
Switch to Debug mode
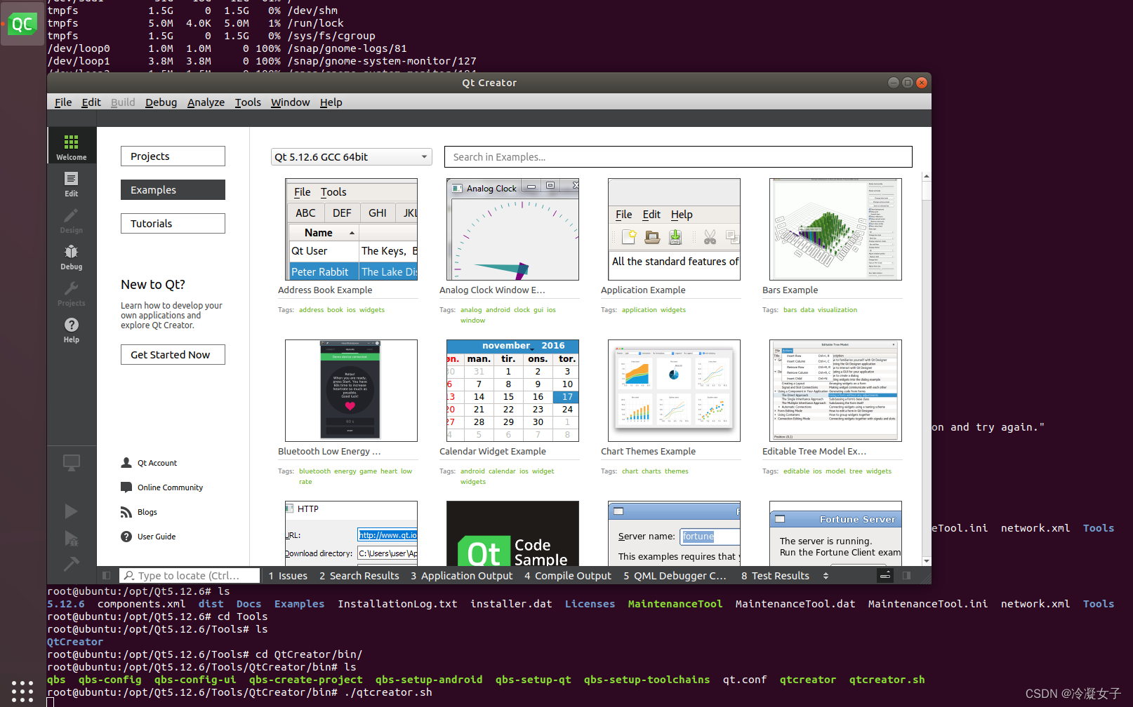click(72, 257)
